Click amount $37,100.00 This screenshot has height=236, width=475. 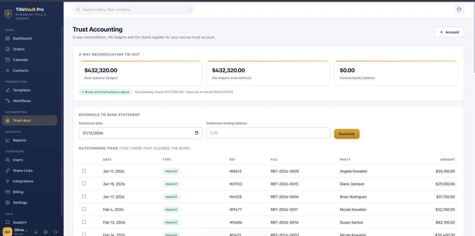point(445,197)
